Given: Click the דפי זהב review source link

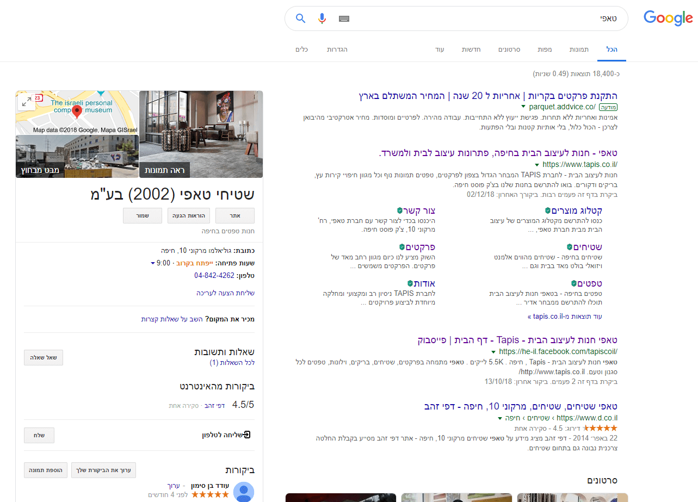Looking at the screenshot, I should coord(214,406).
